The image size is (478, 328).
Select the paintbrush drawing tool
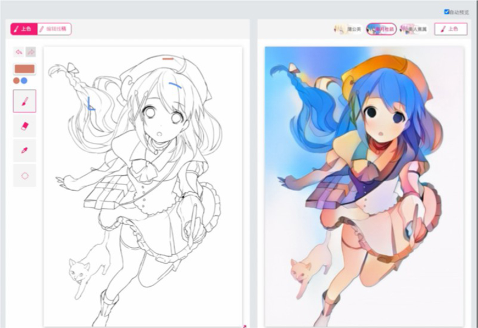pyautogui.click(x=25, y=101)
